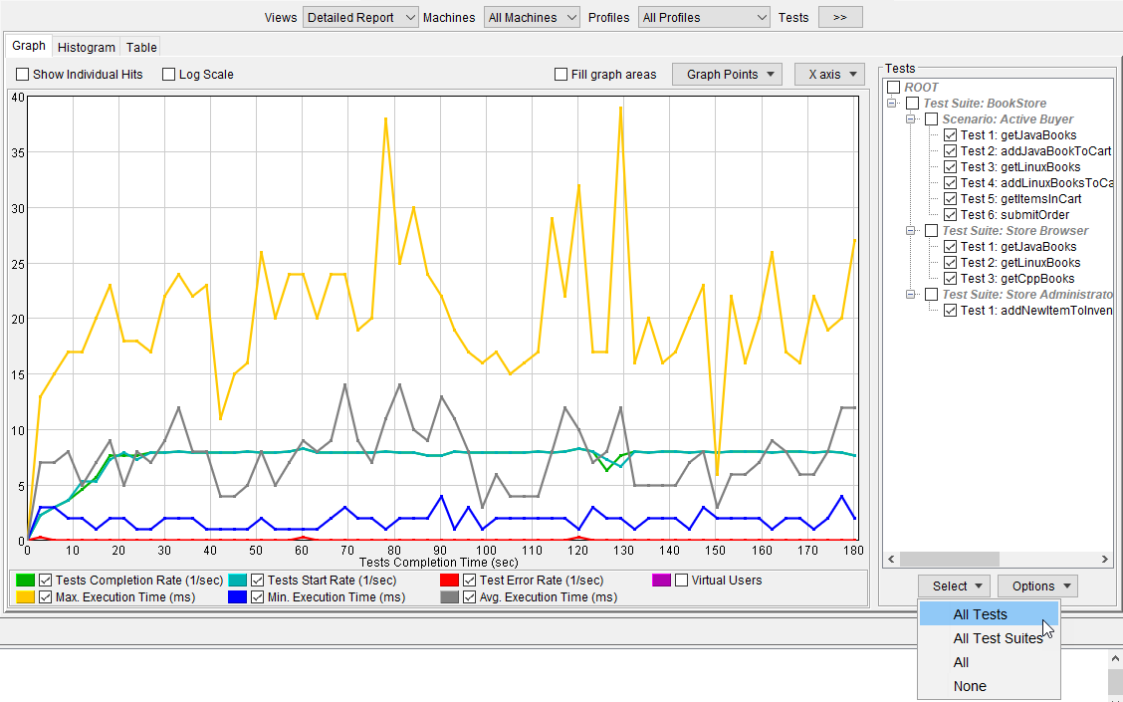This screenshot has height=702, width=1123.
Task: Check Test Suite: Store Browser checkbox
Action: [931, 231]
